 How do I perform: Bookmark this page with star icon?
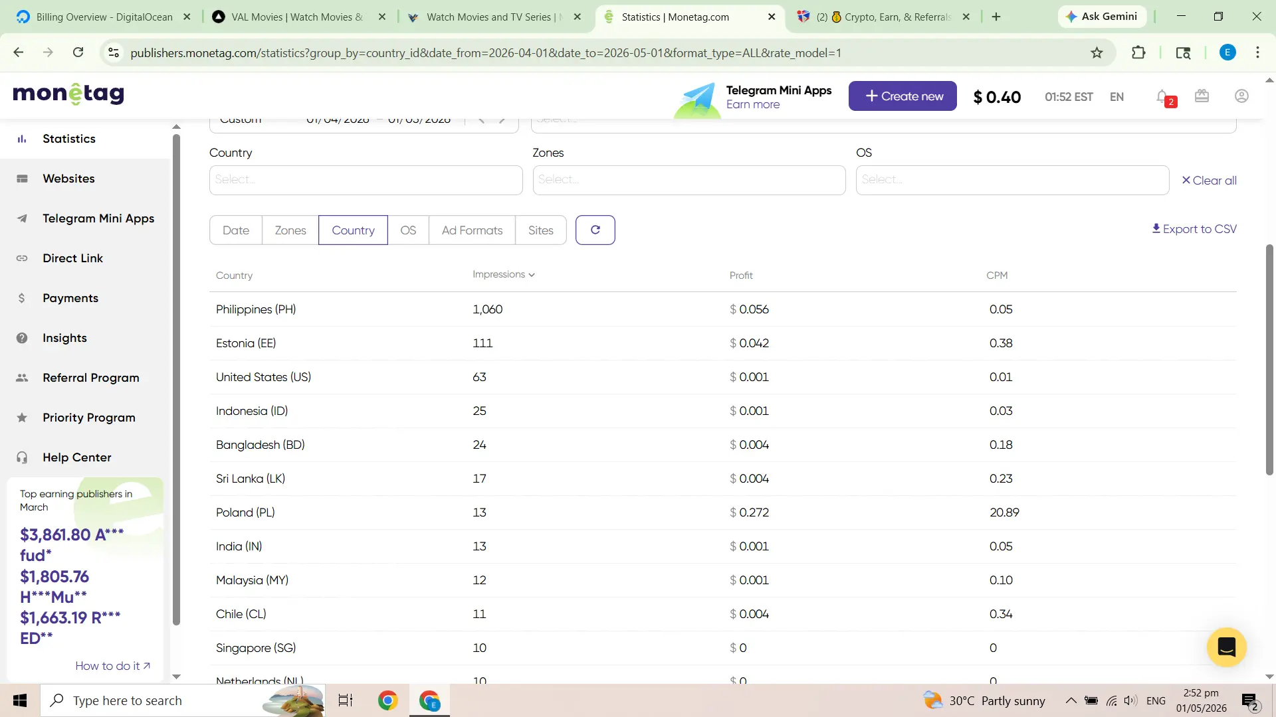click(x=1097, y=52)
